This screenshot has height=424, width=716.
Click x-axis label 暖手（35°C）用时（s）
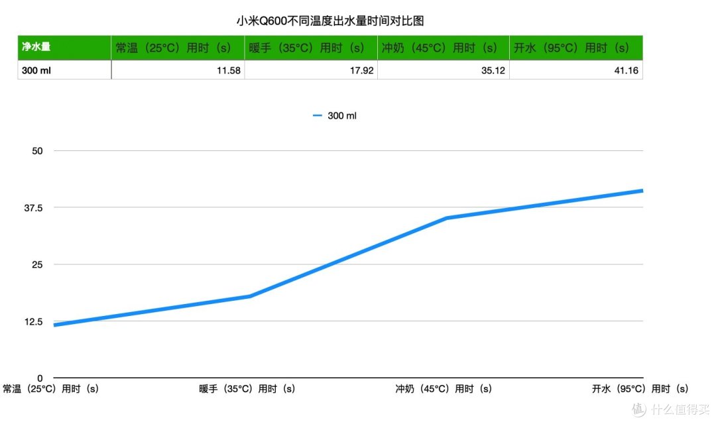point(247,389)
